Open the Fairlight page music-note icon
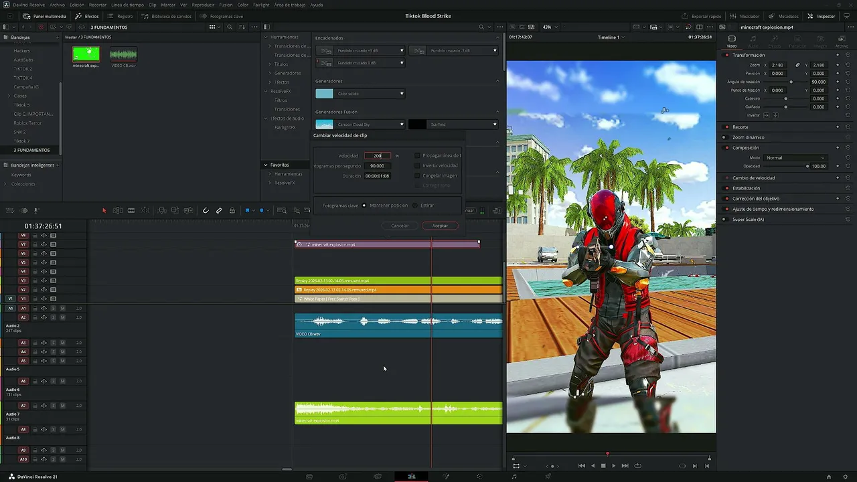 (514, 476)
